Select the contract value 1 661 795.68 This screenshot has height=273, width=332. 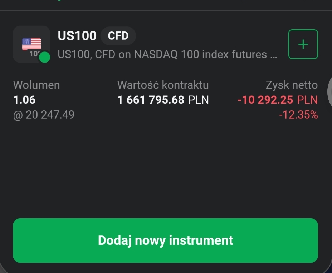(x=151, y=100)
